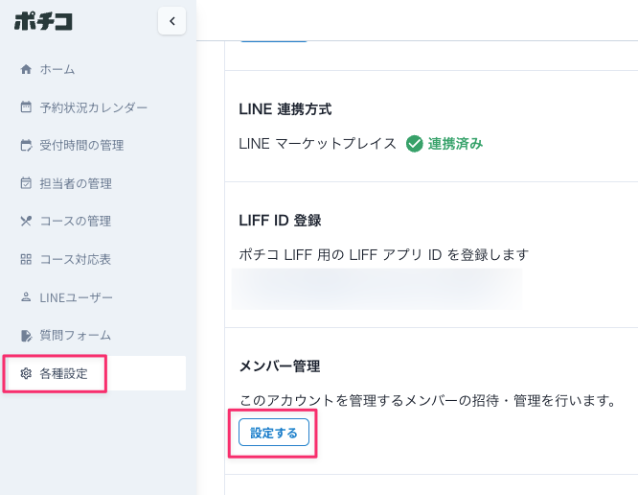Click the blurred LIFF ID input field
The height and width of the screenshot is (495, 638).
pyautogui.click(x=376, y=289)
